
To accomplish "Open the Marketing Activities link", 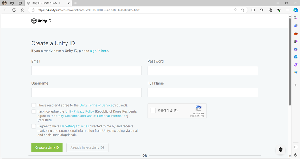I will tap(74, 126).
